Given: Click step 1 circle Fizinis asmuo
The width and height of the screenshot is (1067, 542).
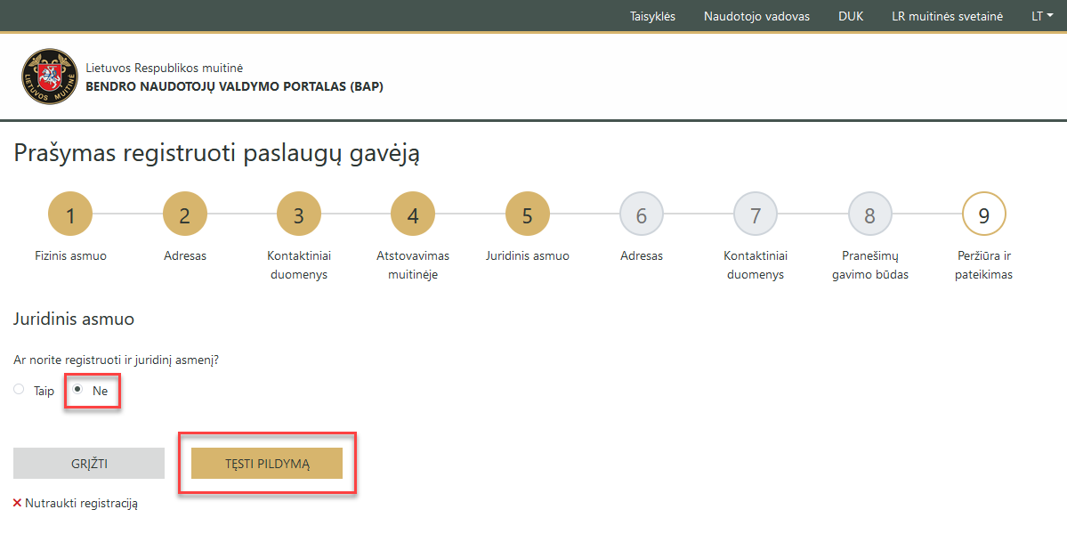Looking at the screenshot, I should pos(70,214).
